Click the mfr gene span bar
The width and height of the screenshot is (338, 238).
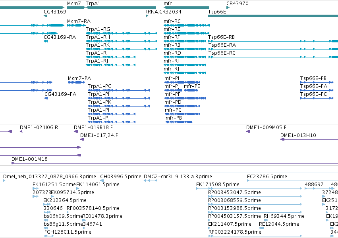pyautogui.click(x=186, y=8)
